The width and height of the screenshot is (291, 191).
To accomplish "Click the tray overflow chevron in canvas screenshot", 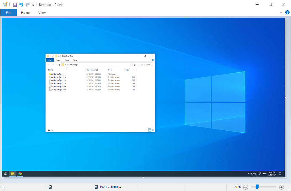I will pos(249,174).
